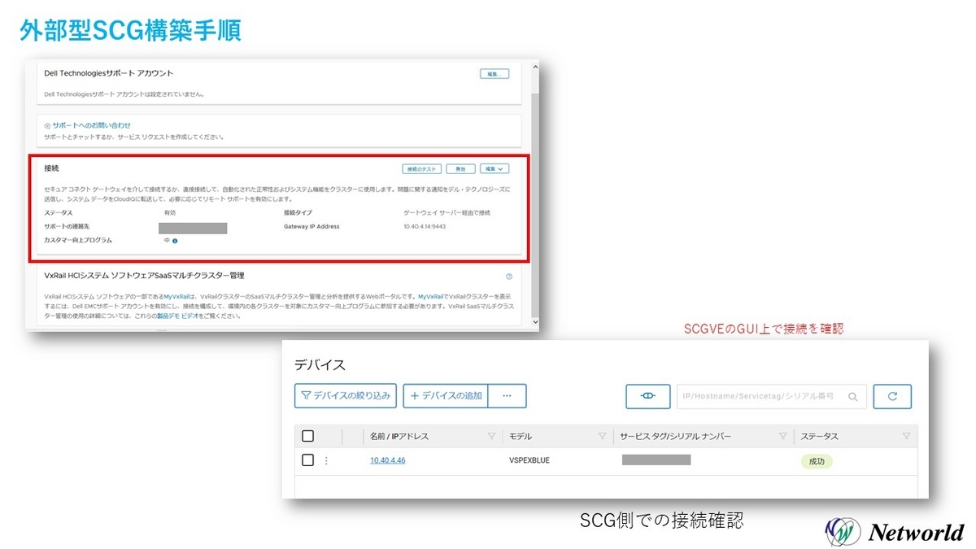The width and height of the screenshot is (976, 549).
Task: Click the 編集 button for Dell Technologies support account
Action: pyautogui.click(x=494, y=74)
